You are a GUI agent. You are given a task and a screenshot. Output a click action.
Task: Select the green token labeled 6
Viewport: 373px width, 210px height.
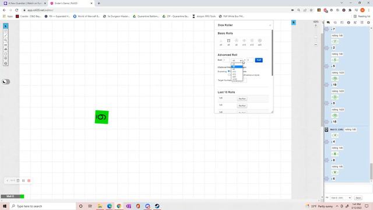click(x=102, y=117)
